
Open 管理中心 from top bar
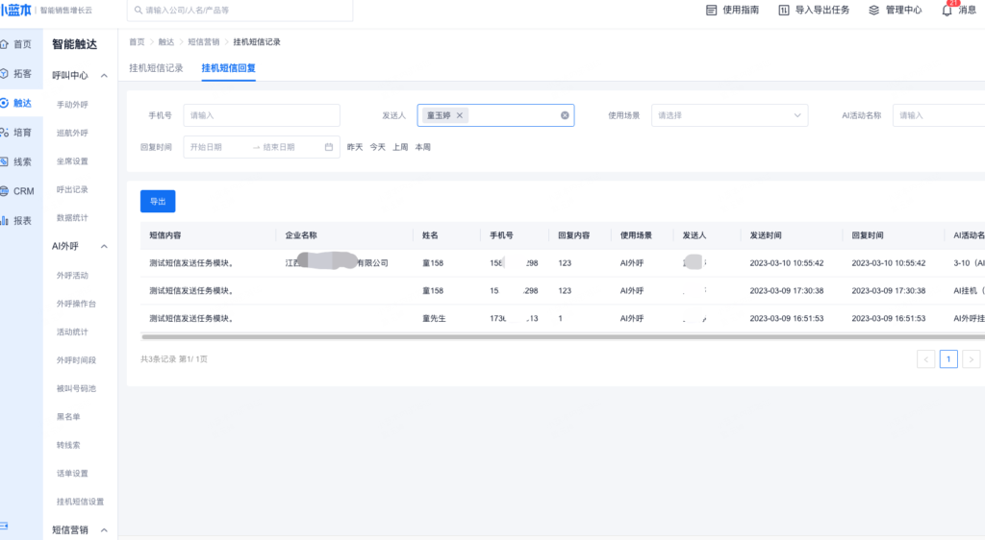[x=895, y=11]
